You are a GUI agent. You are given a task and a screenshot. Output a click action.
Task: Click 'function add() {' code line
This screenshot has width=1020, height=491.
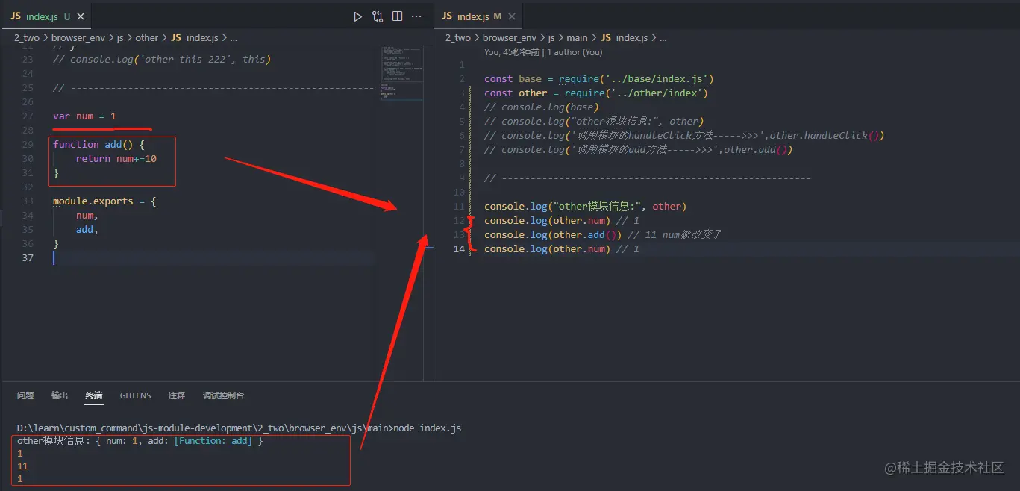(x=98, y=145)
